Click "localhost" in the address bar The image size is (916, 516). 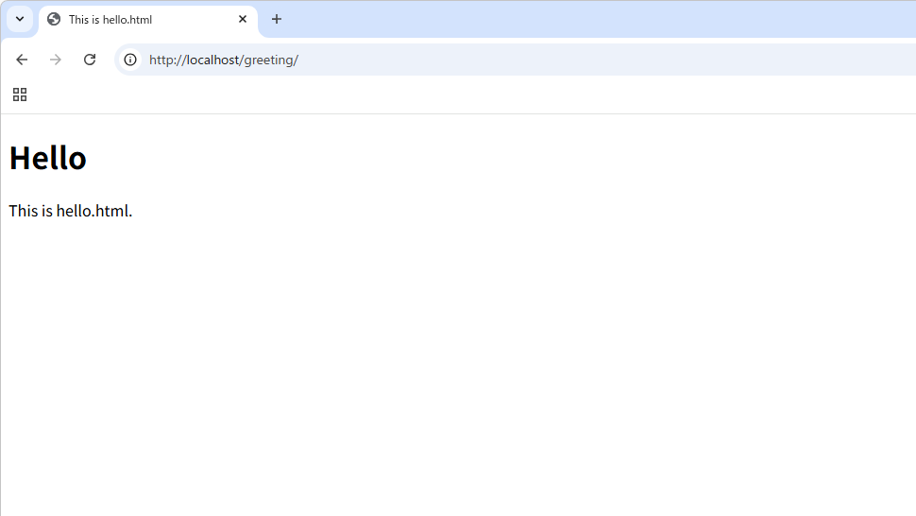(x=212, y=60)
